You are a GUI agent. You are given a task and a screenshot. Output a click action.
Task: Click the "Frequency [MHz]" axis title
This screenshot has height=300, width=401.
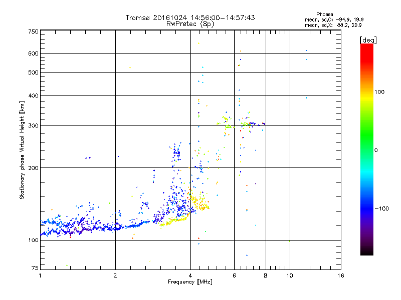click(190, 282)
